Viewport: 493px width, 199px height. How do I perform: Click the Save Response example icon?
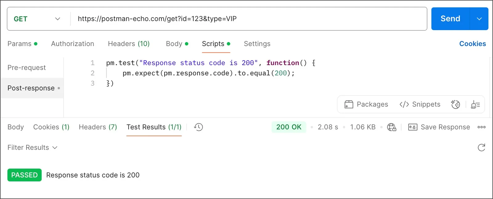413,127
